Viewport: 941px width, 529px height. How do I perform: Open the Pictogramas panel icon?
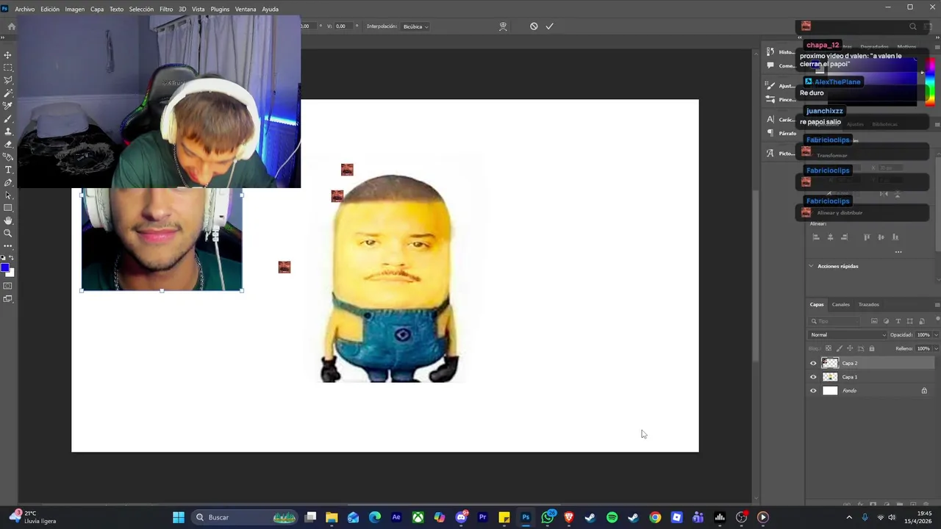coord(770,153)
